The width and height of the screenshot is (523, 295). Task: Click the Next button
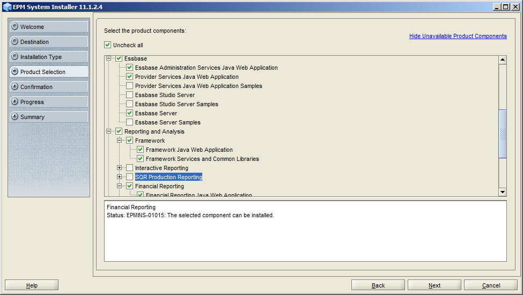pos(434,285)
